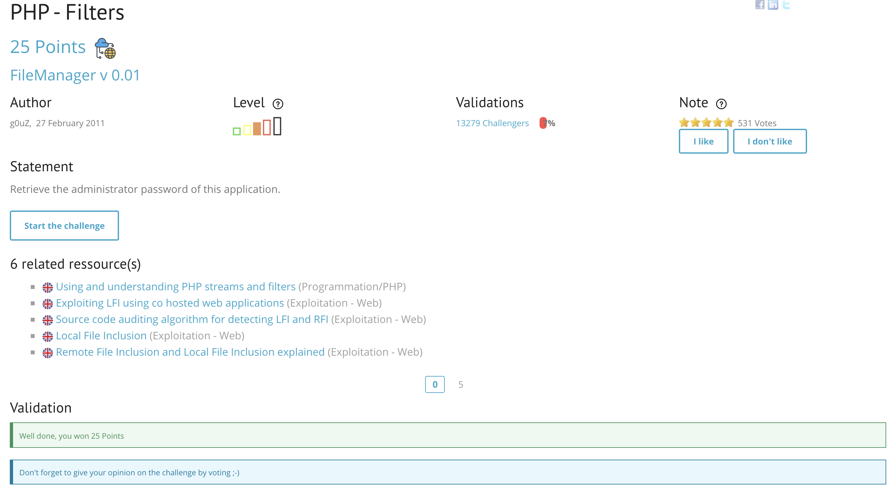Click the LinkedIn share icon
The width and height of the screenshot is (896, 491).
click(x=772, y=5)
